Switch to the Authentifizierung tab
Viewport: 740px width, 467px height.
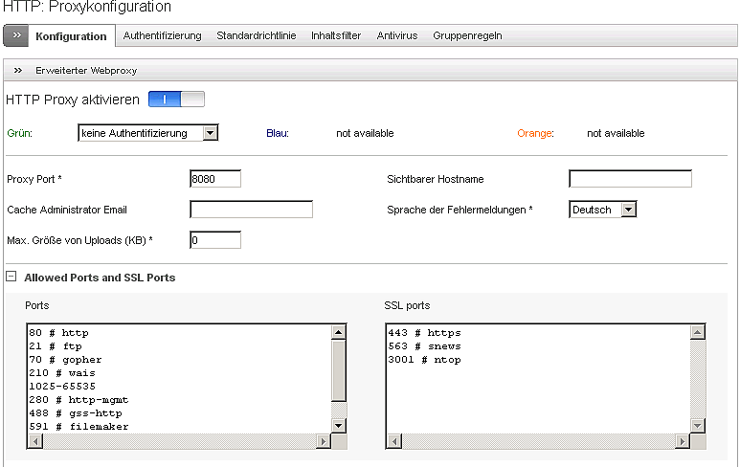(162, 36)
